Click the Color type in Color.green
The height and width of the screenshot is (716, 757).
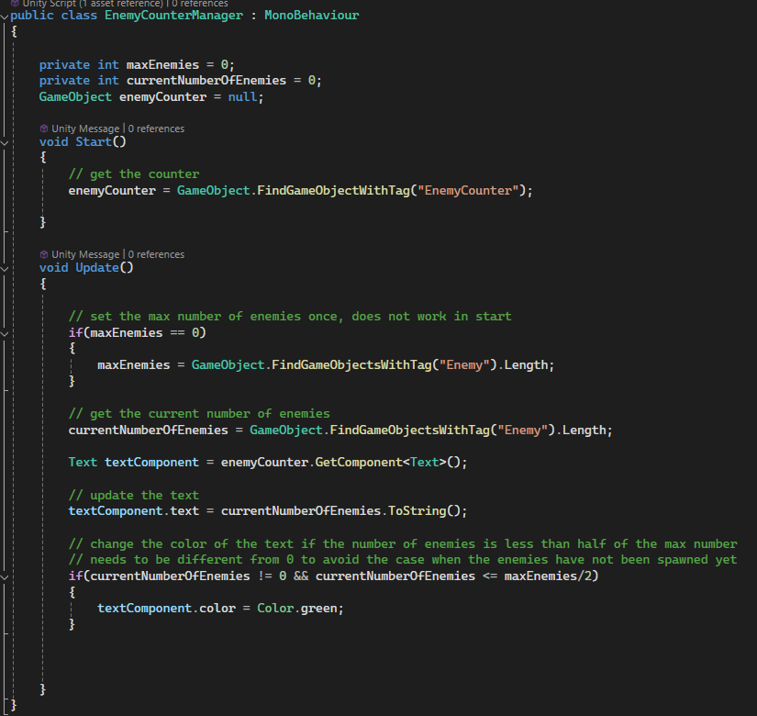274,609
